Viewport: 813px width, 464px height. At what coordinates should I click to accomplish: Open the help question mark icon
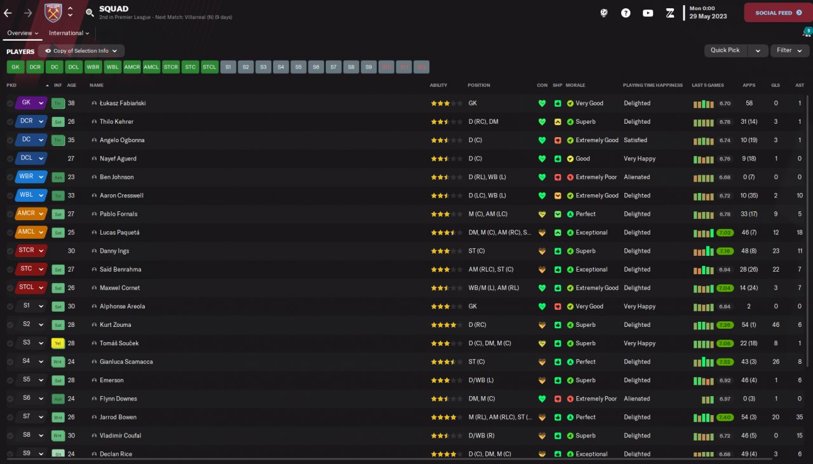626,13
